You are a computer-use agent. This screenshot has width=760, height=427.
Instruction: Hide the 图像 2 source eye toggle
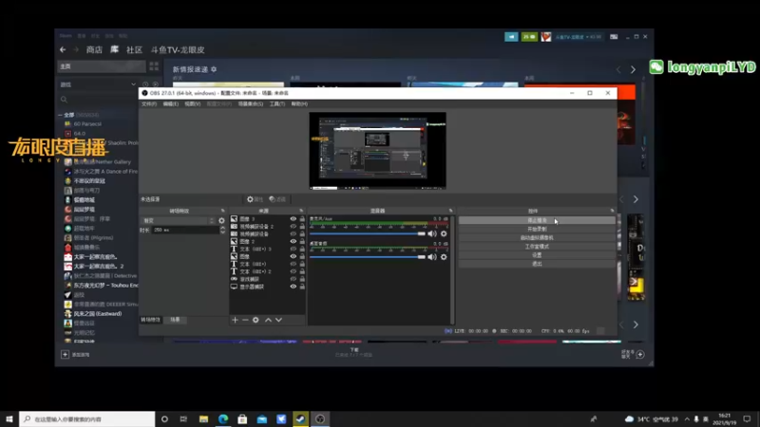click(294, 241)
